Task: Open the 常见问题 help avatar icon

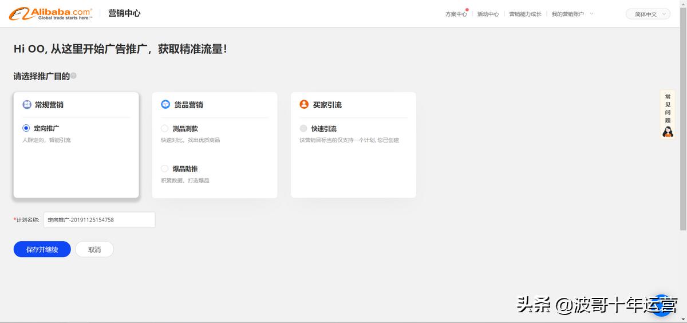Action: 668,132
